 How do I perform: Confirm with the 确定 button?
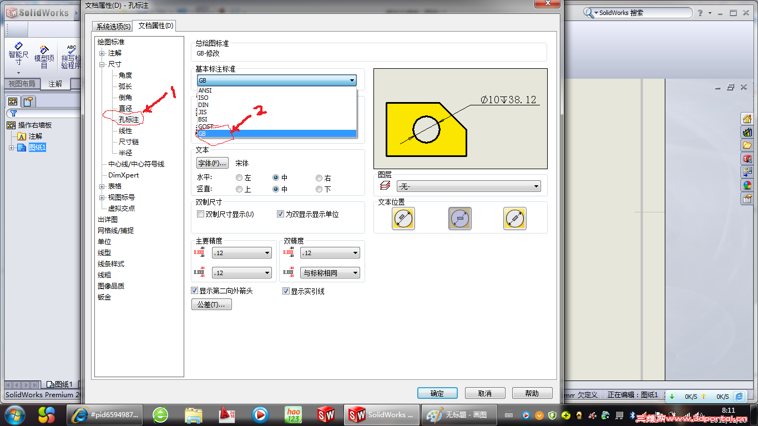(437, 393)
